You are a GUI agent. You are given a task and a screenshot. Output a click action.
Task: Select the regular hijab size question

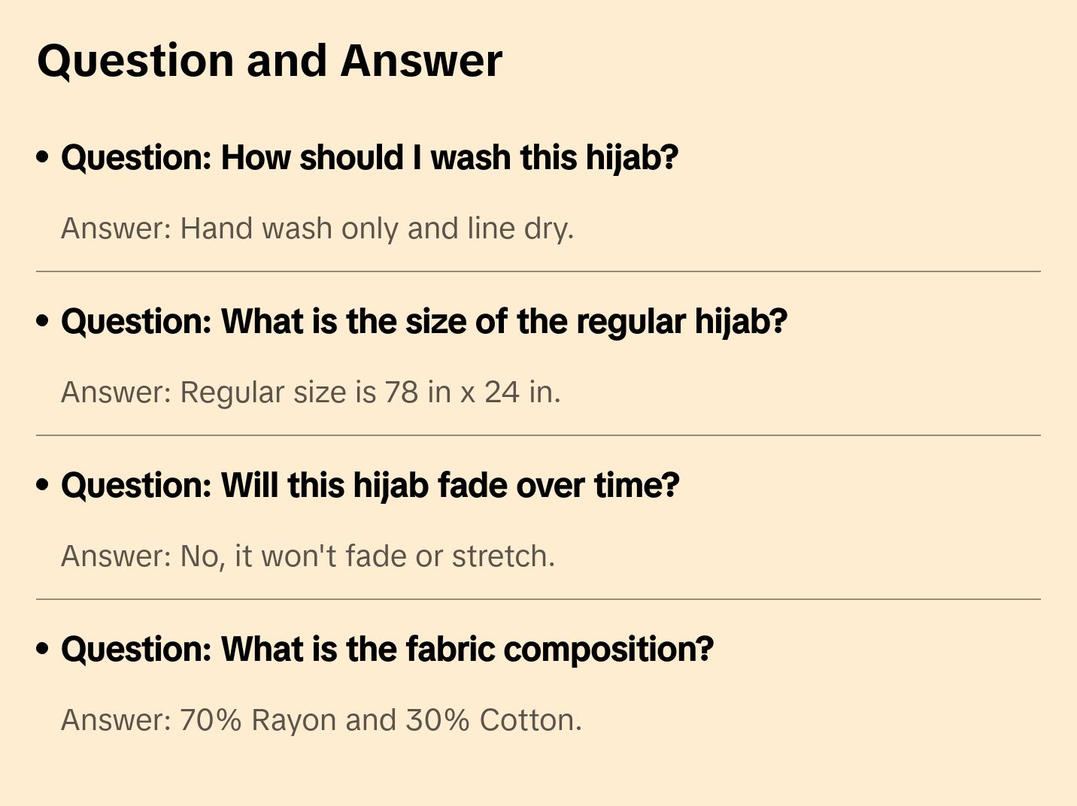click(x=423, y=322)
